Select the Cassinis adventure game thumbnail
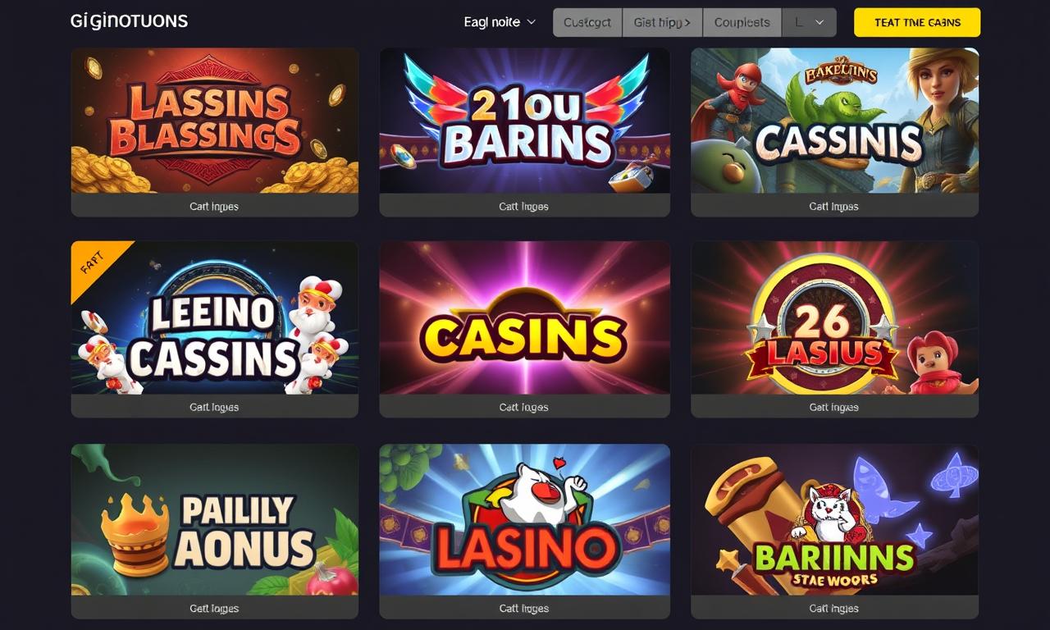Image resolution: width=1050 pixels, height=630 pixels. (834, 121)
